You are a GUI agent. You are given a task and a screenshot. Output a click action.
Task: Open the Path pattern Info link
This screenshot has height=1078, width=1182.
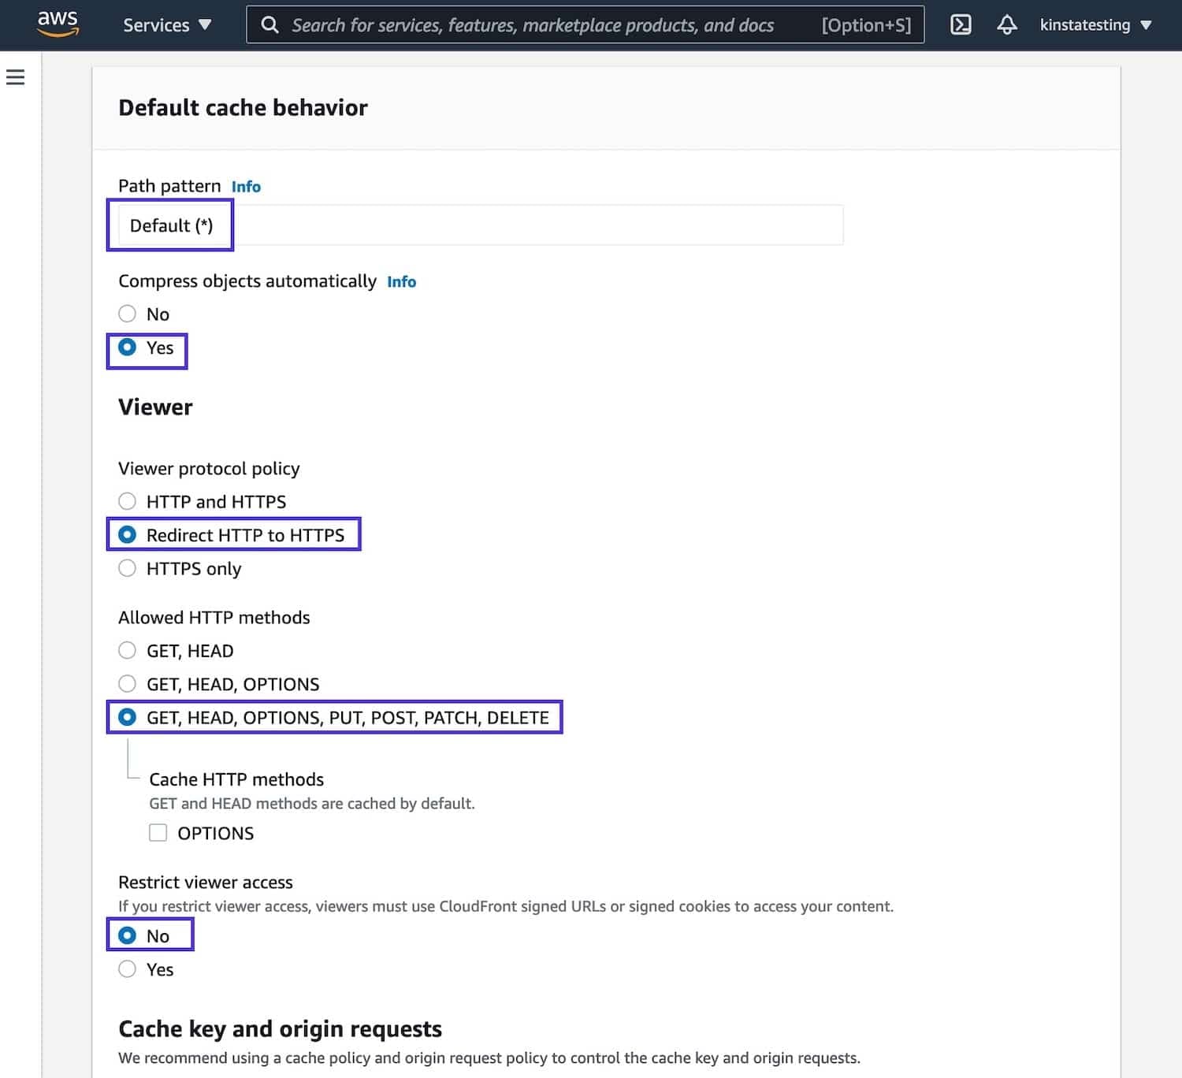point(245,186)
